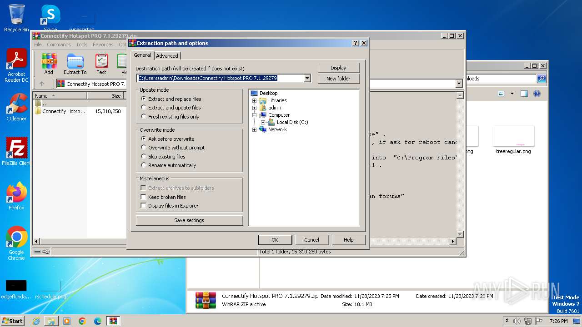582x327 pixels.
Task: Click the up-one-level arrow in WinRAR
Action: coord(42,84)
